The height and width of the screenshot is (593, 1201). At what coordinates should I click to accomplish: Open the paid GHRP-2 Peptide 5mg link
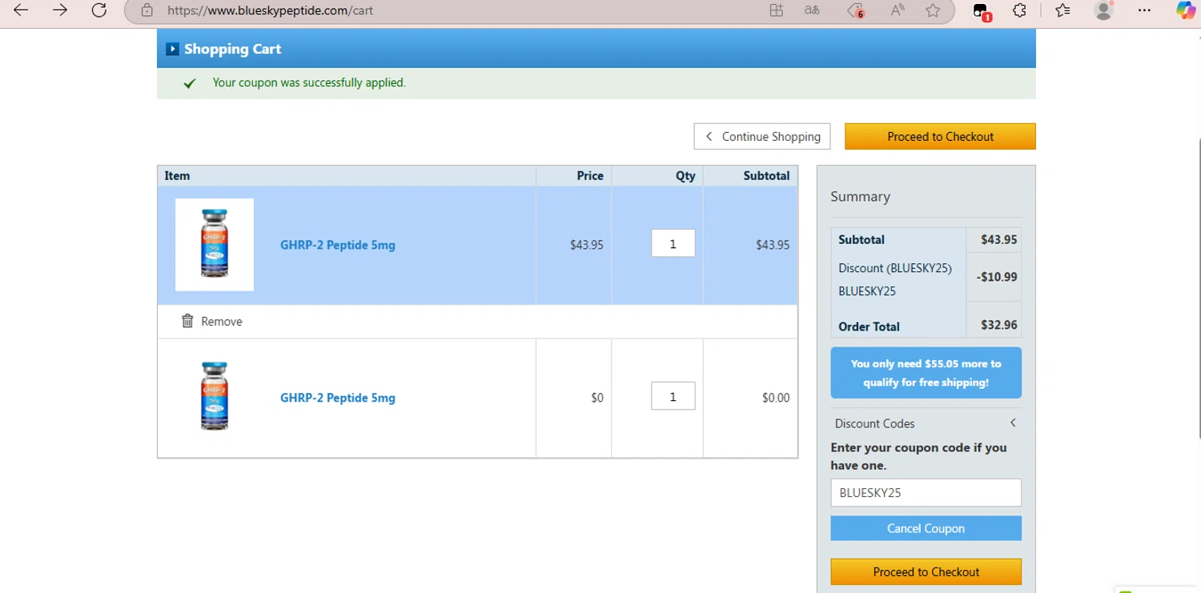[338, 245]
